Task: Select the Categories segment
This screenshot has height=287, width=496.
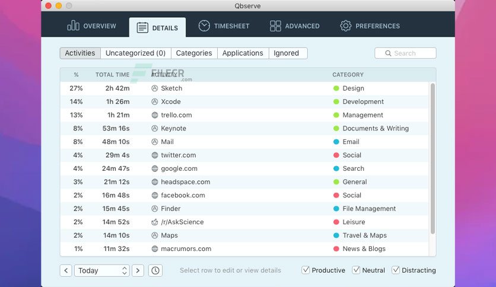Action: [194, 53]
